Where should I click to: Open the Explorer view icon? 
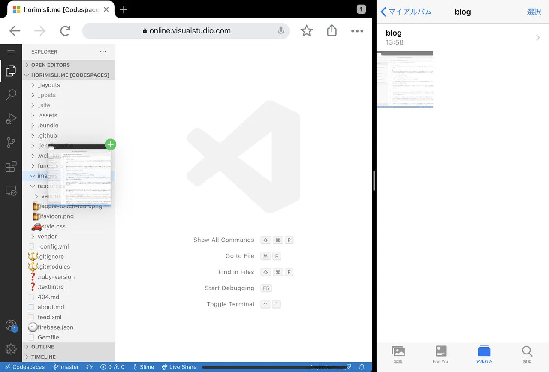tap(11, 71)
